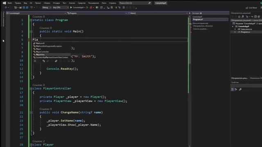Image resolution: width=262 pixels, height=147 pixels.
Task: Toggle the first IntelliSense filter icon
Action: coord(35,61)
